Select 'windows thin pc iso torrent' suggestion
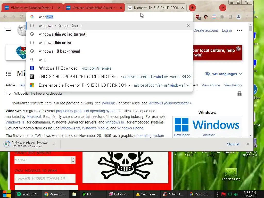The height and width of the screenshot is (198, 264). (109, 34)
